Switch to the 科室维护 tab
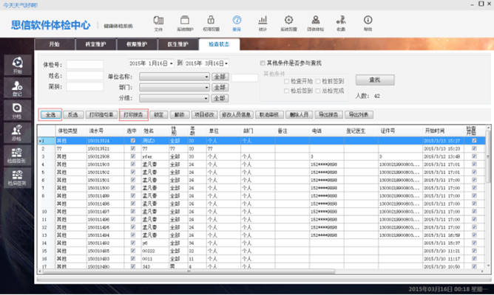 [x=96, y=44]
